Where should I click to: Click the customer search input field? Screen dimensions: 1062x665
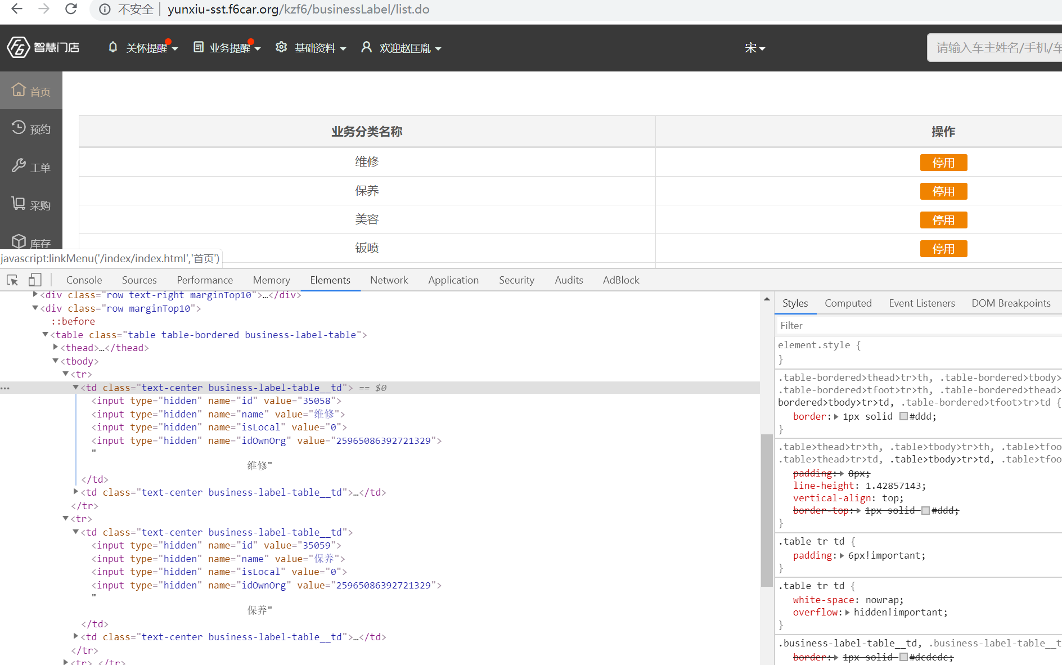coord(994,48)
